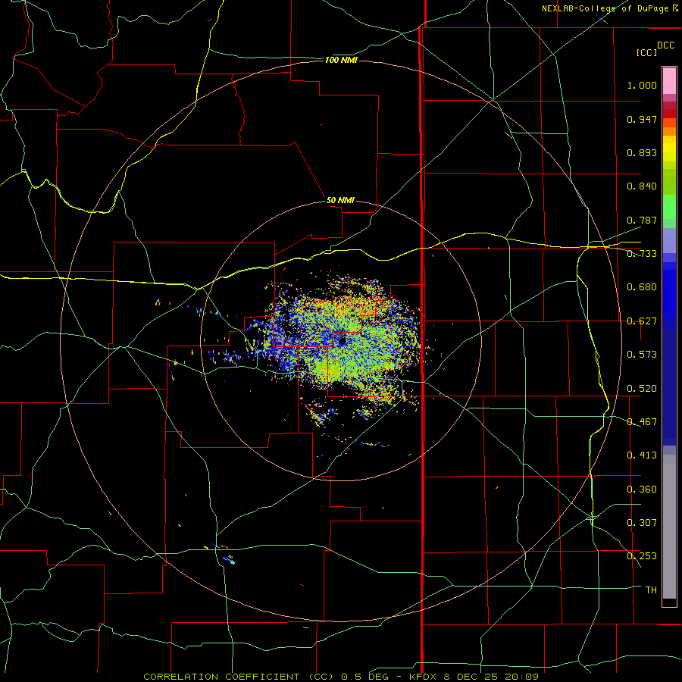This screenshot has height=682, width=682.
Task: Click the [CC] units label
Action: click(x=646, y=52)
